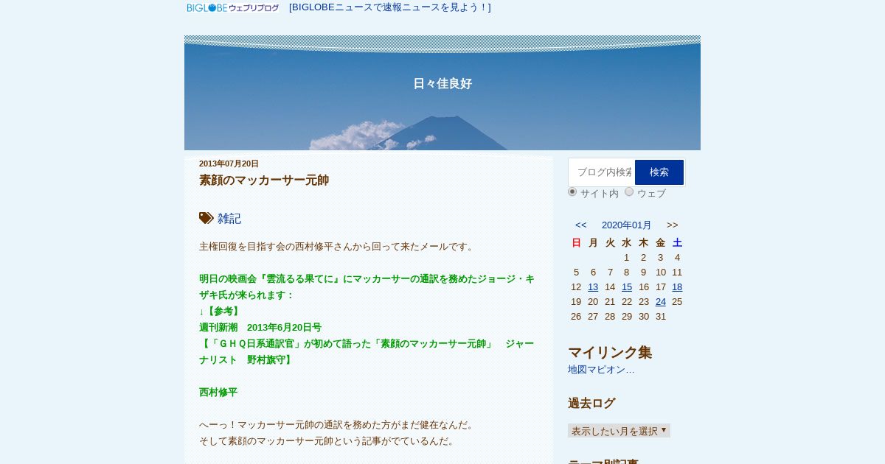885x464 pixels.
Task: Open calendar date 24
Action: [x=661, y=301]
